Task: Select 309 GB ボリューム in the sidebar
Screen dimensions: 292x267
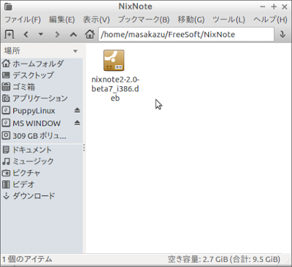Action: pos(42,136)
